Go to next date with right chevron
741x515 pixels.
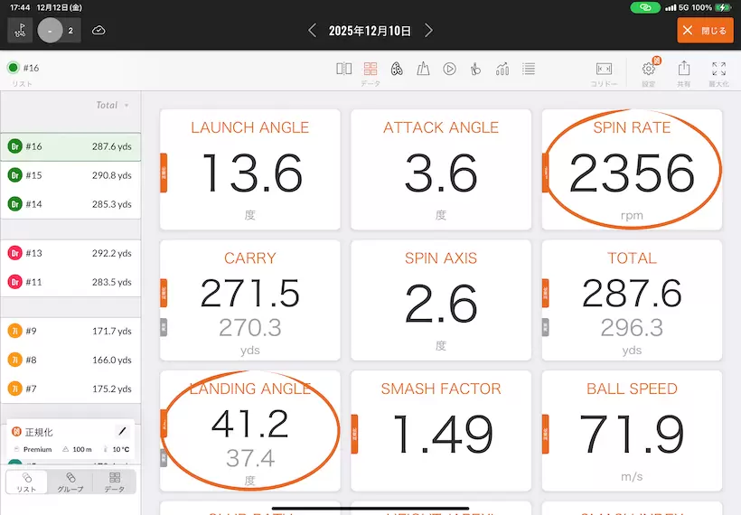pos(429,31)
